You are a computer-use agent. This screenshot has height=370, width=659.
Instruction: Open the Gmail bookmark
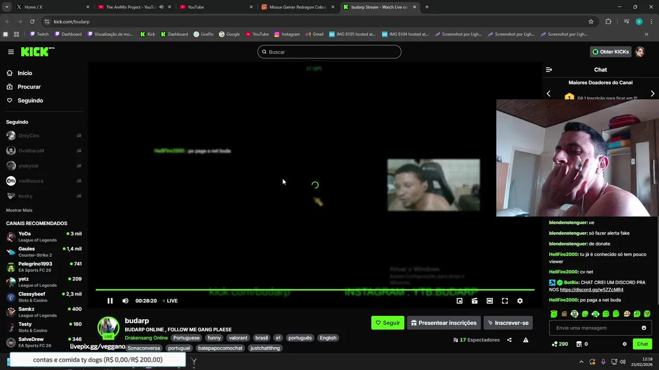314,34
